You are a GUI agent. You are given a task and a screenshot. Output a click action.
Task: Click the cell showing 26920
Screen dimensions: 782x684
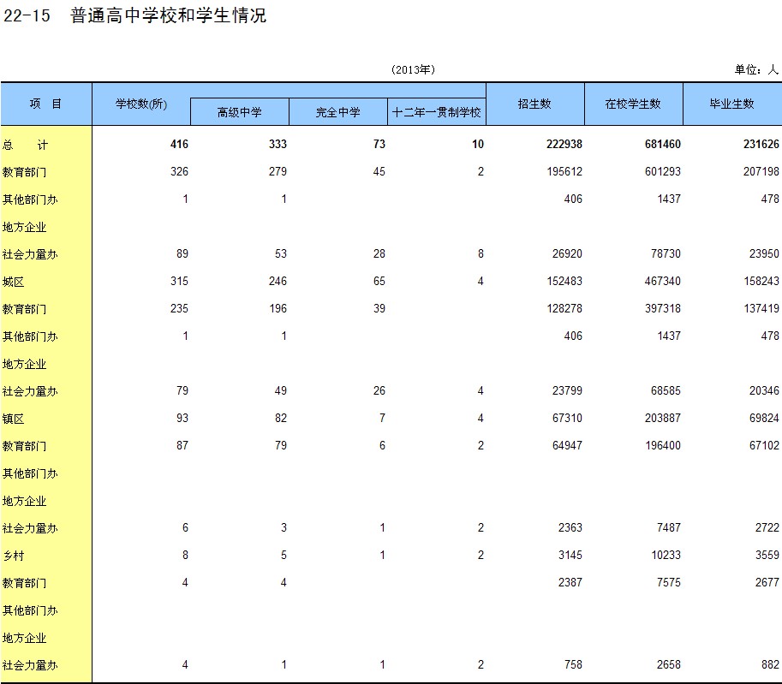click(x=567, y=254)
